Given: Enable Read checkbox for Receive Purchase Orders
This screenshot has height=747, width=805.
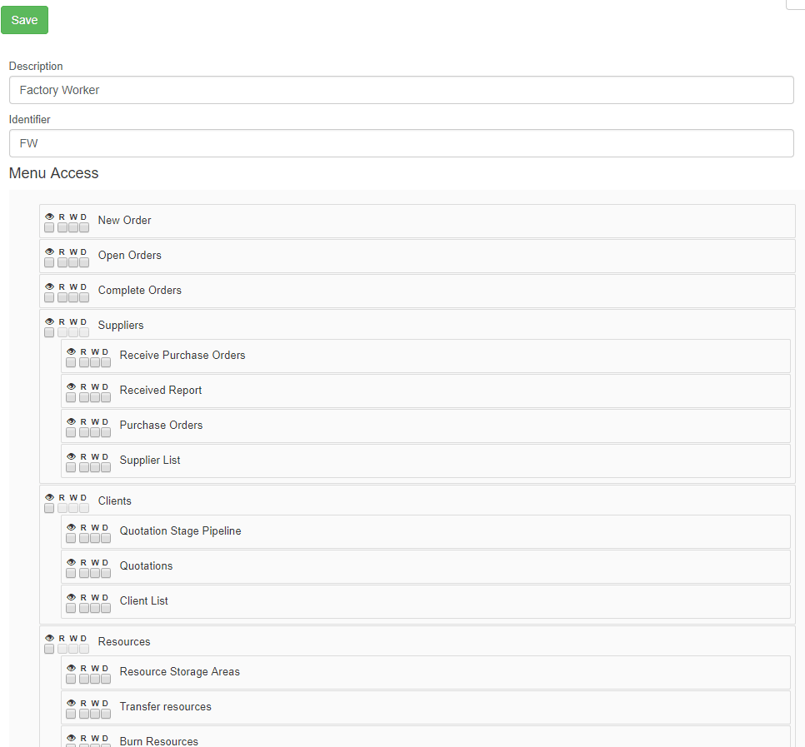Looking at the screenshot, I should click(x=84, y=362).
